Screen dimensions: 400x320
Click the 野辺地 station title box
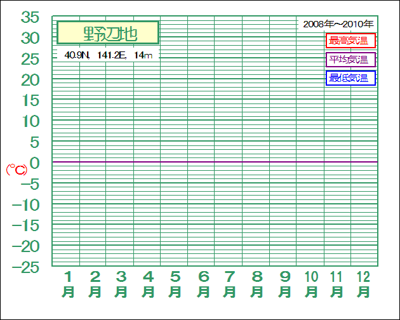pyautogui.click(x=108, y=32)
